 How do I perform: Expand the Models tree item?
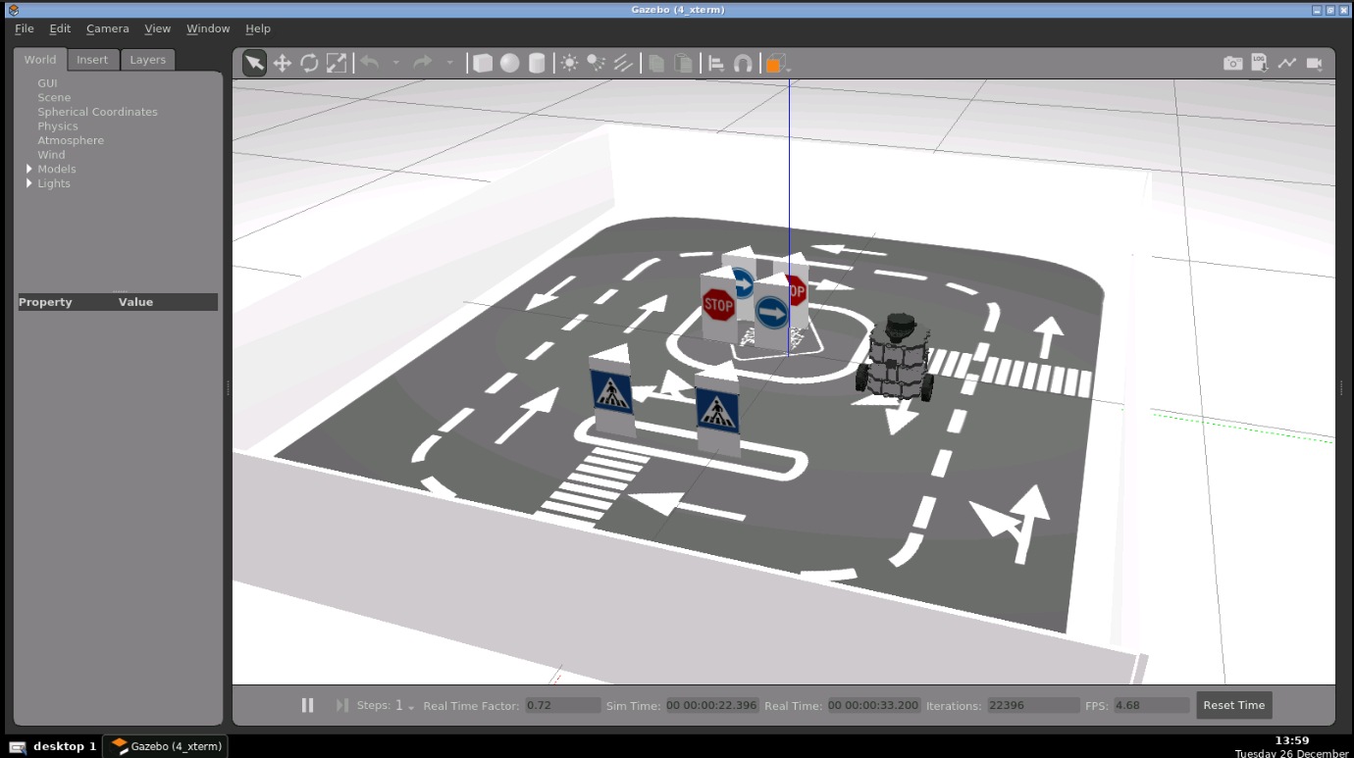tap(29, 169)
